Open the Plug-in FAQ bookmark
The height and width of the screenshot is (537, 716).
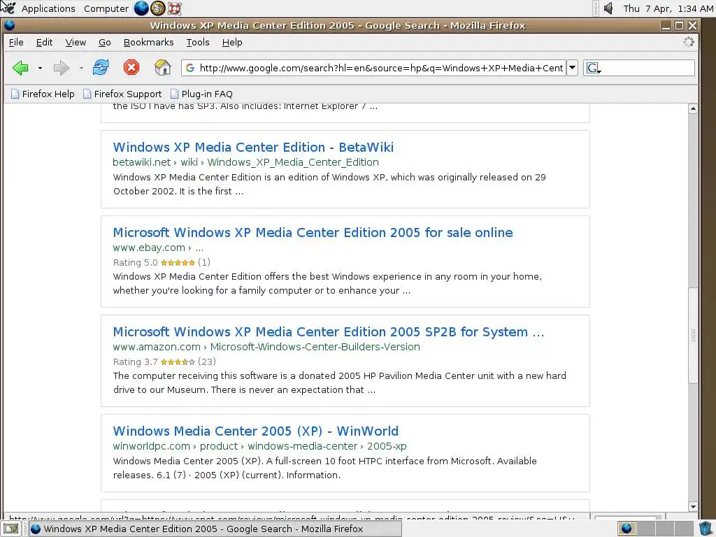tap(201, 94)
